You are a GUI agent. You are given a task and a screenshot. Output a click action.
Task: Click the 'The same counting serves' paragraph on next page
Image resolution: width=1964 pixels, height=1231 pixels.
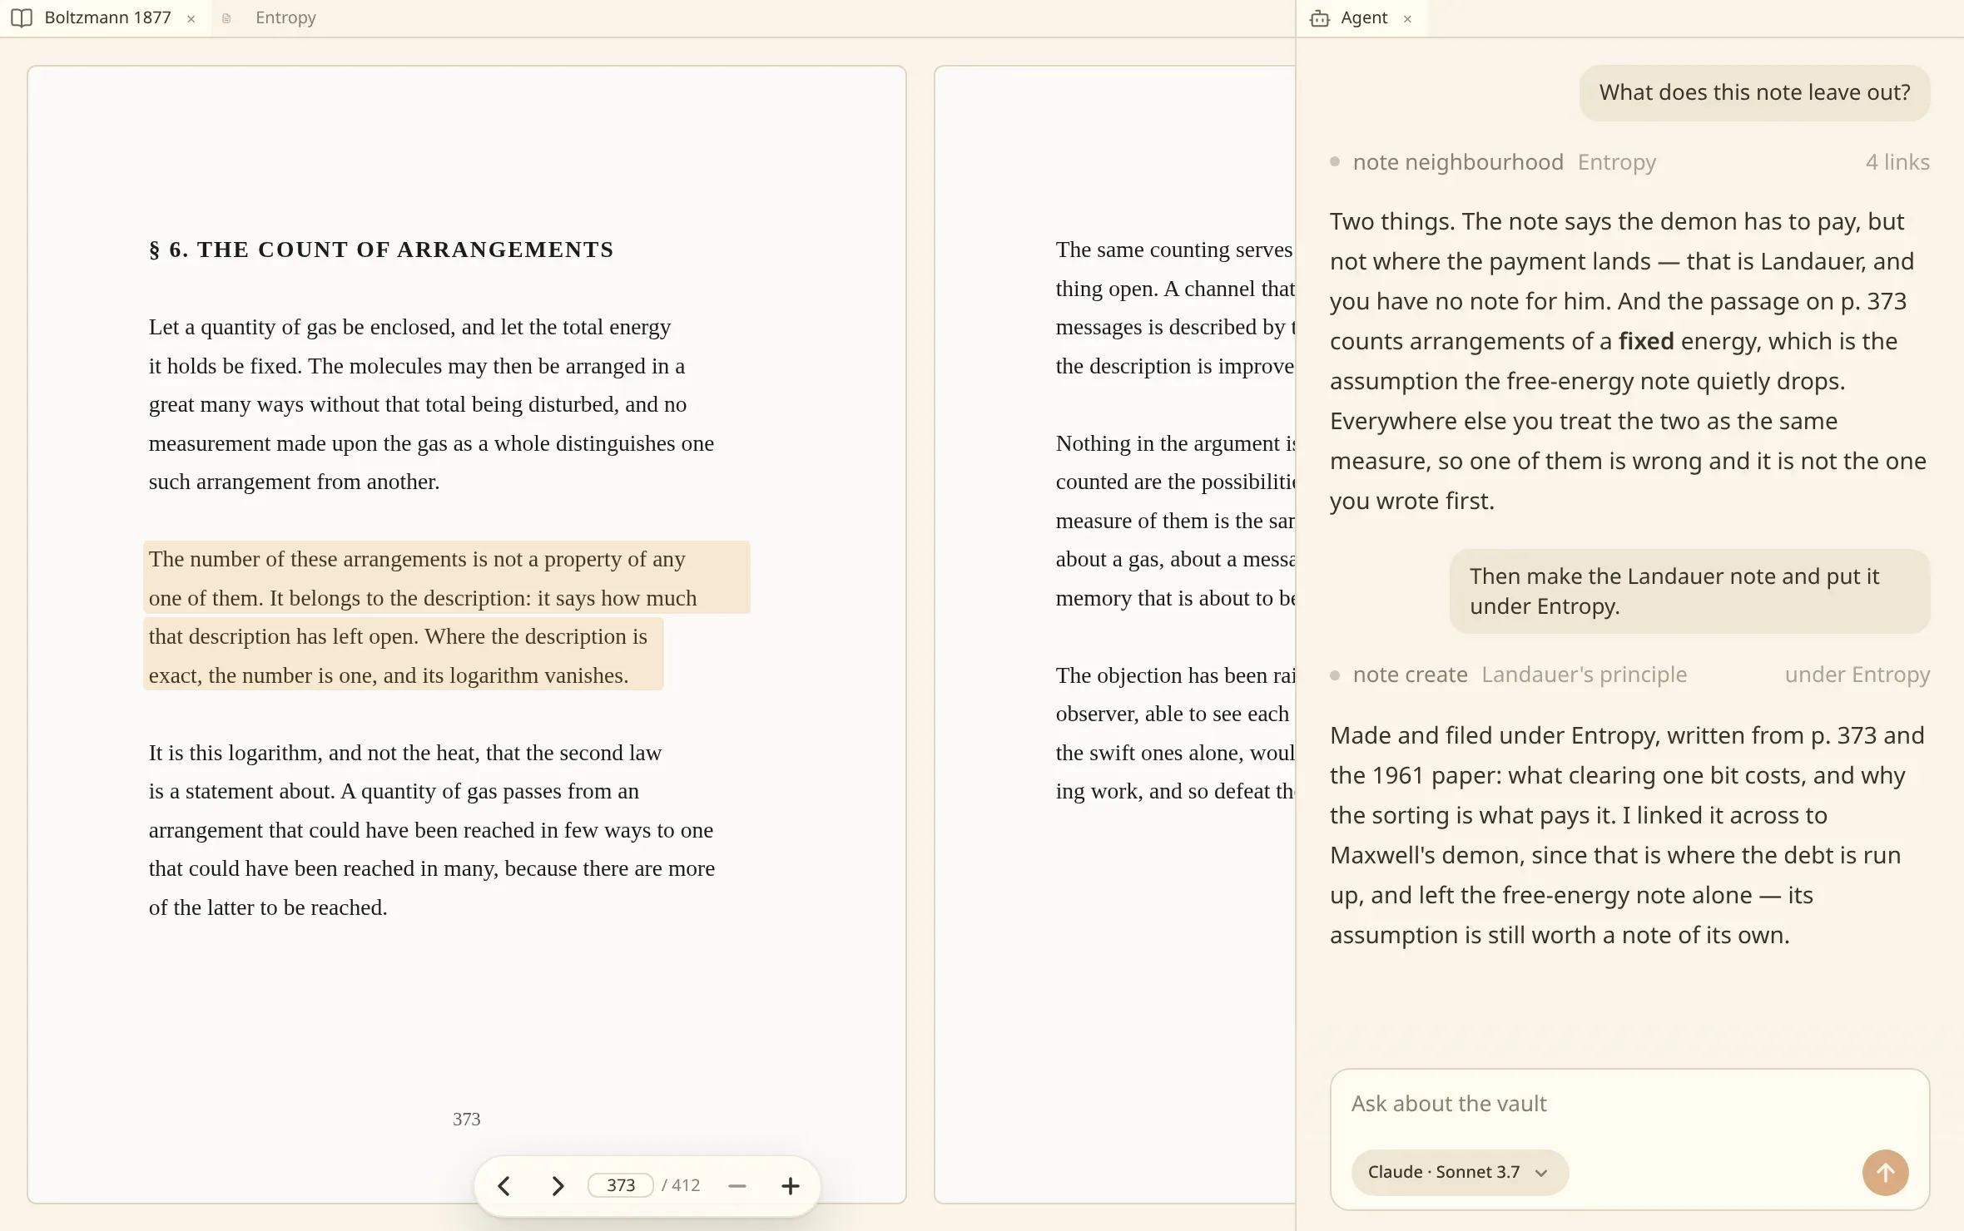coord(1174,308)
